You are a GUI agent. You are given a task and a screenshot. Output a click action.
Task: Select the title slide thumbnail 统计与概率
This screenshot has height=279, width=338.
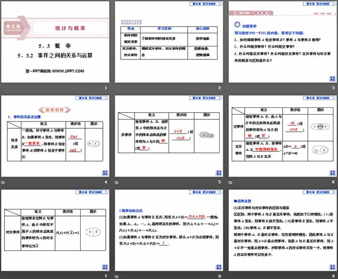coord(55,42)
